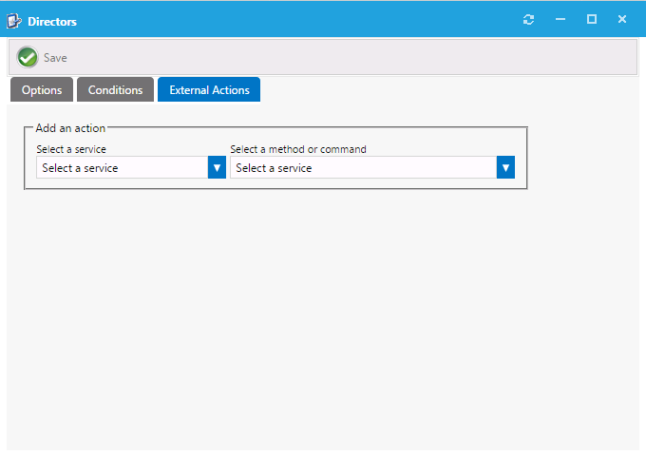Screen dimensions: 646x456
Task: Maximize the Directors window
Action: point(592,20)
